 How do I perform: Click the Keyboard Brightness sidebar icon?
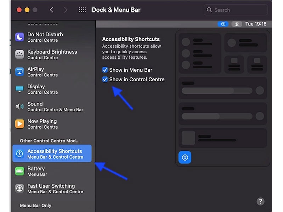tap(19, 54)
